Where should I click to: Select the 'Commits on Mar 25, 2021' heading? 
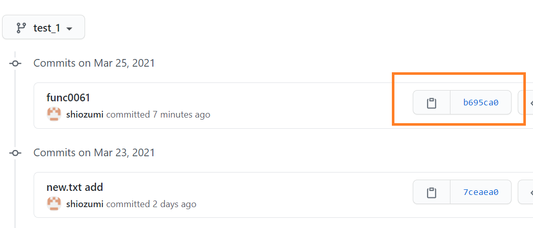(x=94, y=63)
